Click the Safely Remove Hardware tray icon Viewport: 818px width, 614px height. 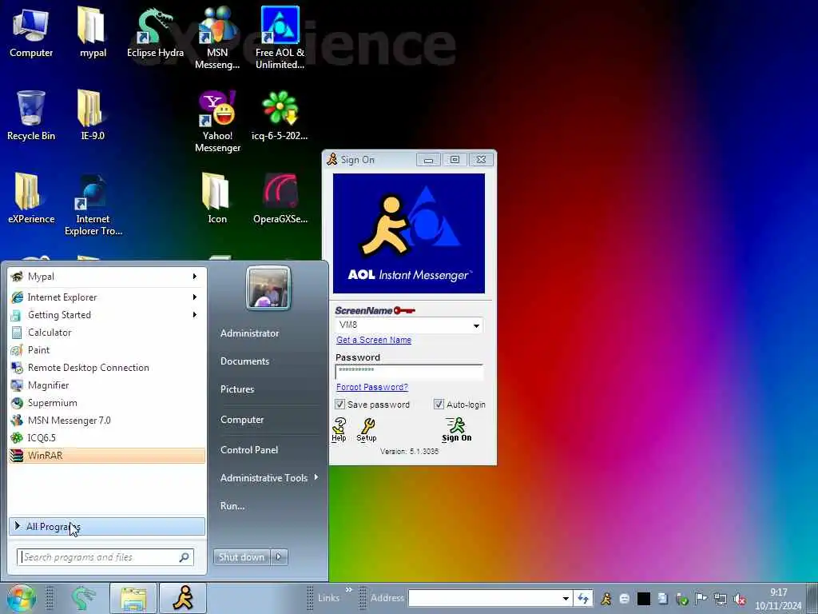(x=681, y=599)
